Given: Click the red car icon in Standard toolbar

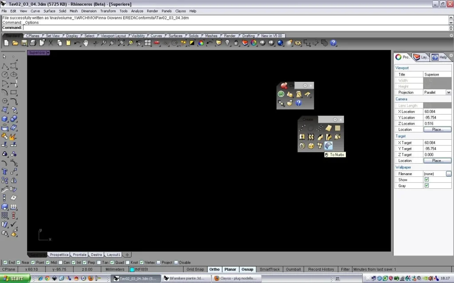Looking at the screenshot, I should click(x=157, y=43).
